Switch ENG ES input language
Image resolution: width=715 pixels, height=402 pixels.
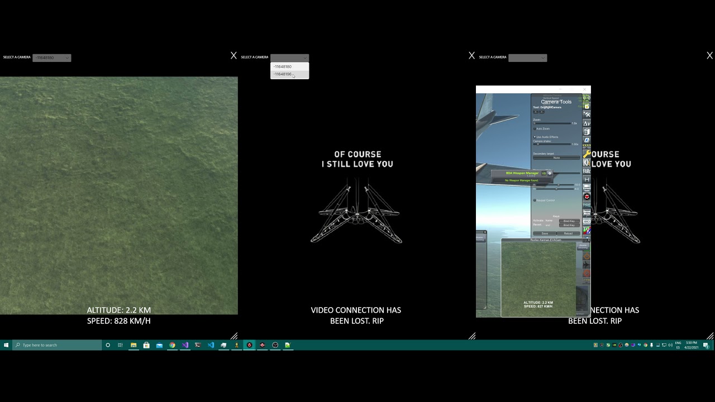coord(678,345)
